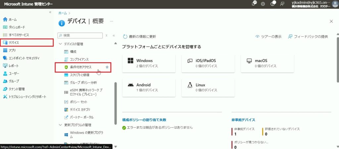This screenshot has width=339, height=149.
Task: Open the iOS/iPadOS platform card
Action: pyautogui.click(x=208, y=63)
